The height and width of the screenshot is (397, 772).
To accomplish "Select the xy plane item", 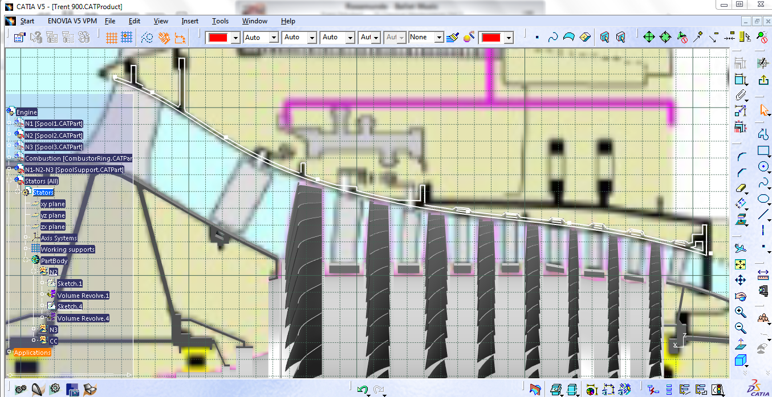I will tap(52, 203).
